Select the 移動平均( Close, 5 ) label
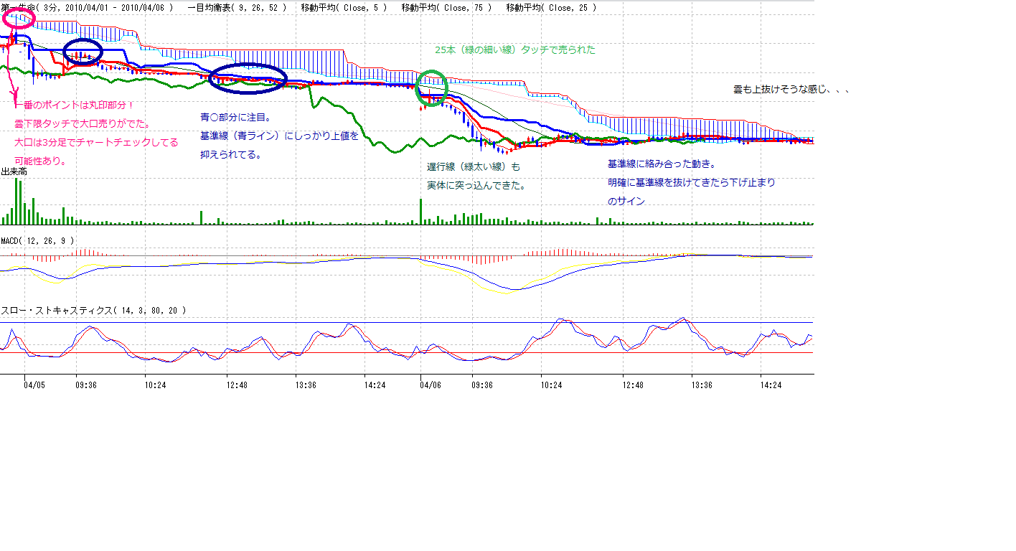Viewport: 1016px width, 551px height. 344,7
